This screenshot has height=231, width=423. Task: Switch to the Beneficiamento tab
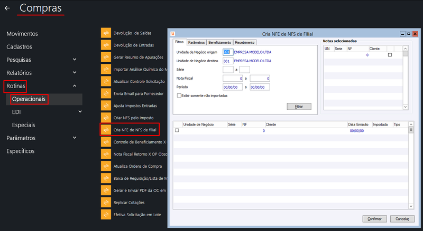click(219, 42)
